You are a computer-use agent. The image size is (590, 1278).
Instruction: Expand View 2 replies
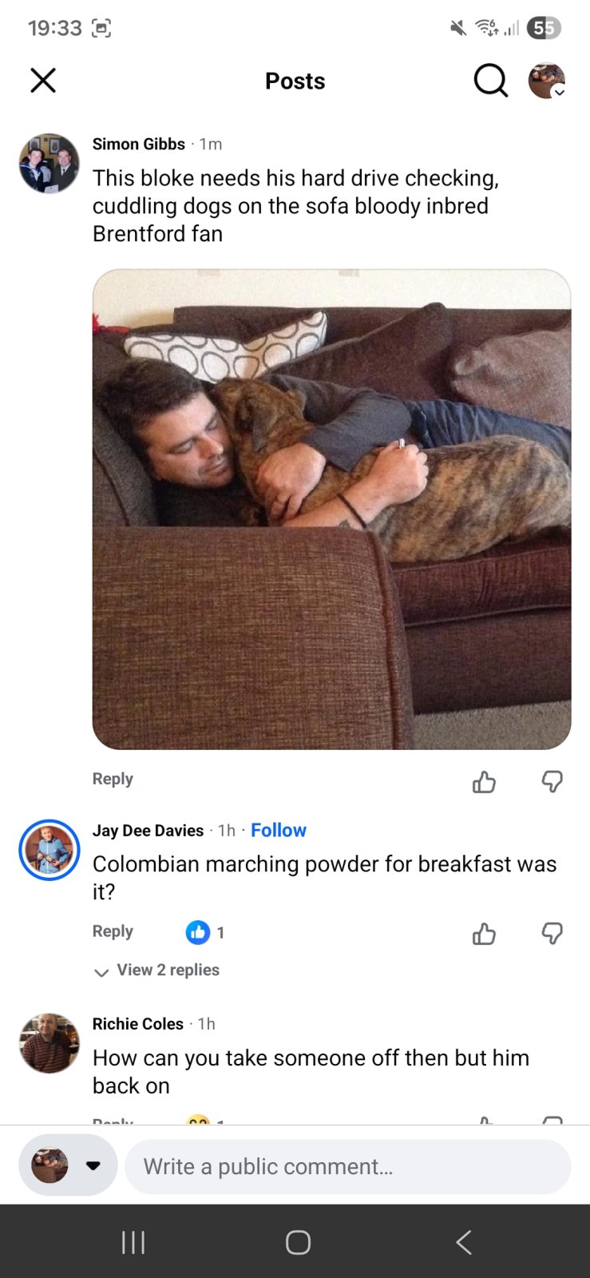[x=156, y=970]
